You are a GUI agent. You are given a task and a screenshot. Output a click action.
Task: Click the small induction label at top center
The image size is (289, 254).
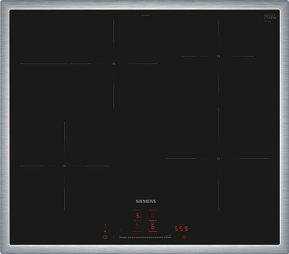(x=145, y=15)
